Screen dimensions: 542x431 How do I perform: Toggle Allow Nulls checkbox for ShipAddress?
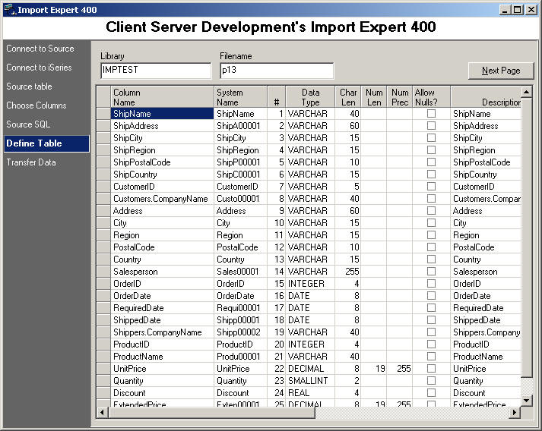click(431, 126)
